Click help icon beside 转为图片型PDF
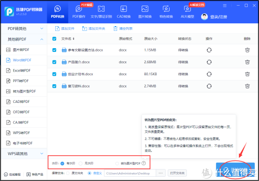This screenshot has height=181, width=259. [144, 163]
